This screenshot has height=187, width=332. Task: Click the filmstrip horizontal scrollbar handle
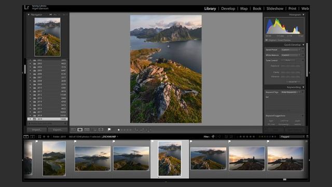(x=285, y=180)
